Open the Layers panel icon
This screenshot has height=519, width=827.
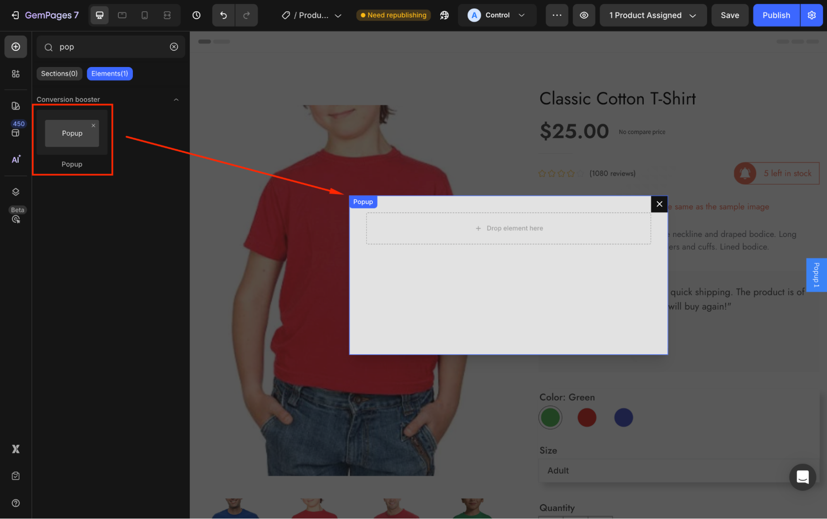click(x=16, y=192)
